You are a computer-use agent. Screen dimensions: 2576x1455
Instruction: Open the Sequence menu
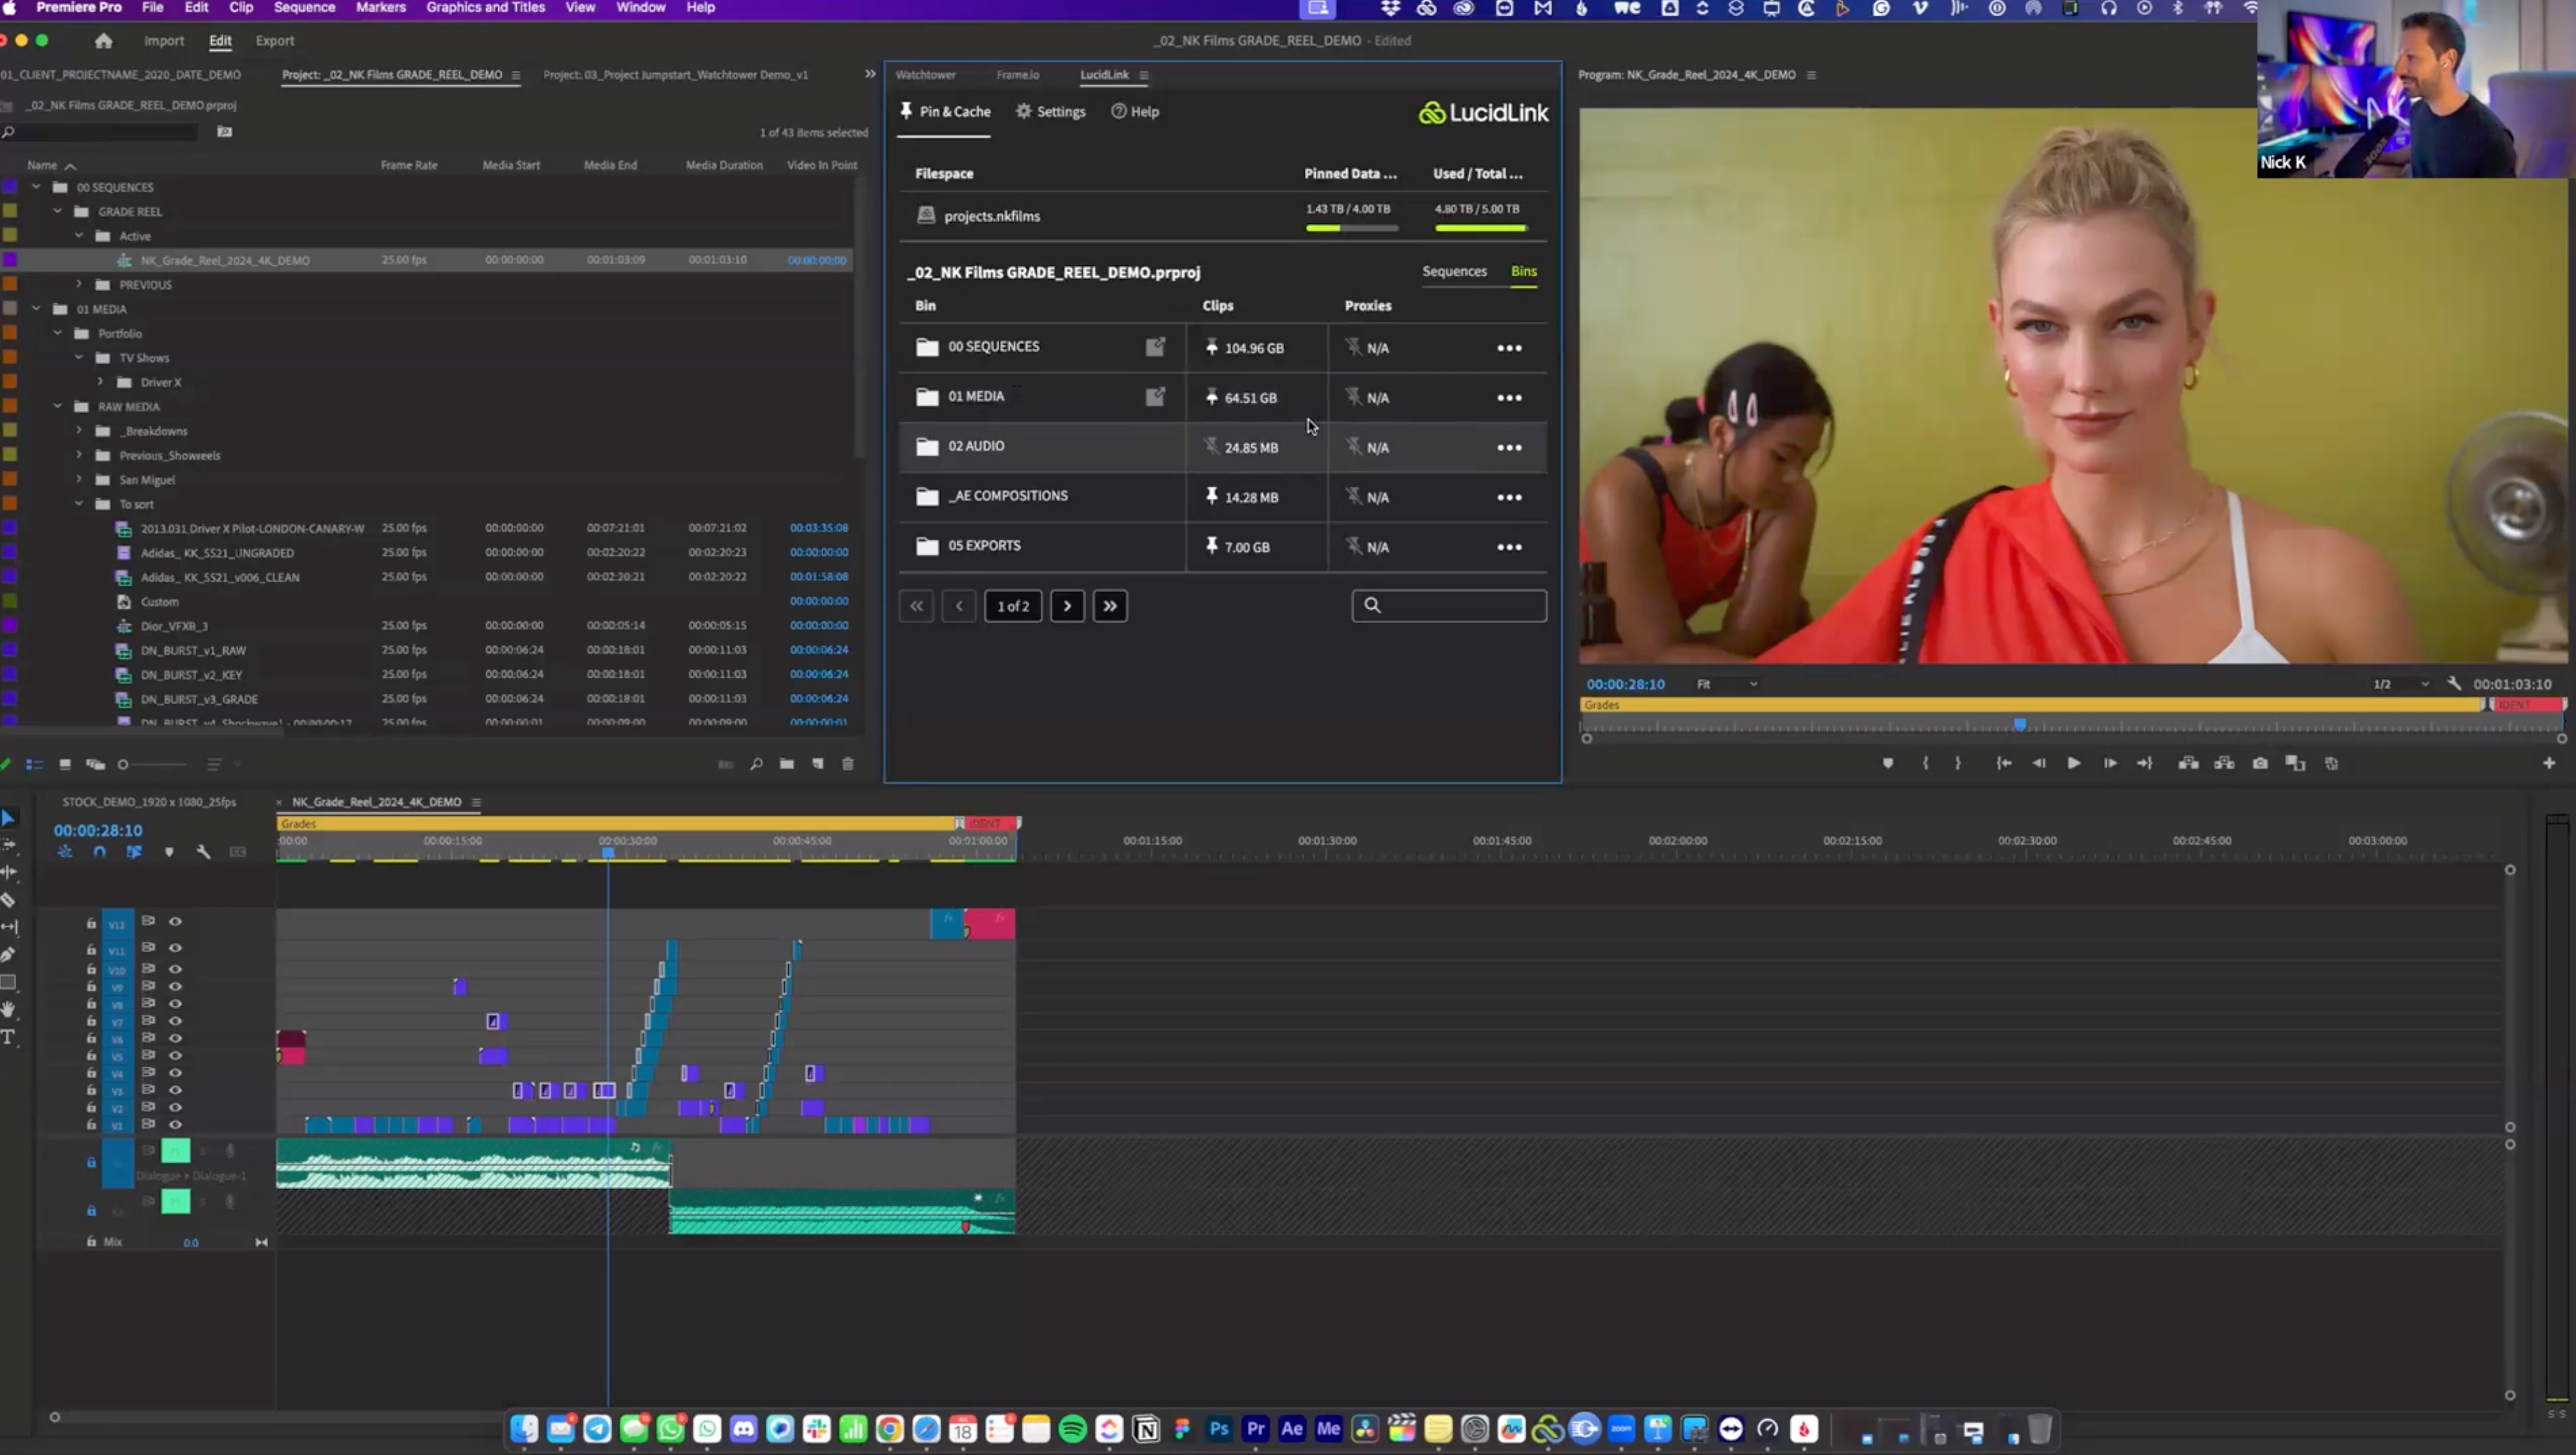tap(304, 7)
